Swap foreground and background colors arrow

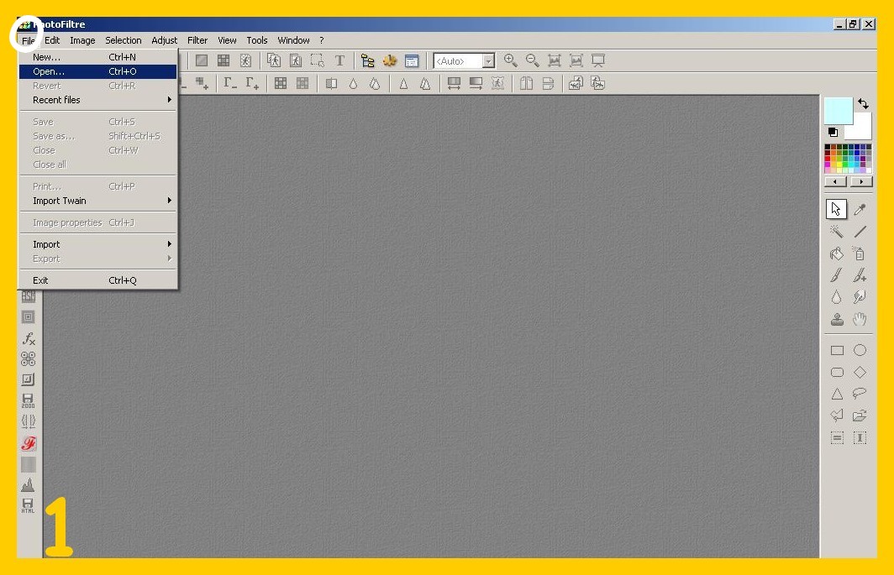864,104
